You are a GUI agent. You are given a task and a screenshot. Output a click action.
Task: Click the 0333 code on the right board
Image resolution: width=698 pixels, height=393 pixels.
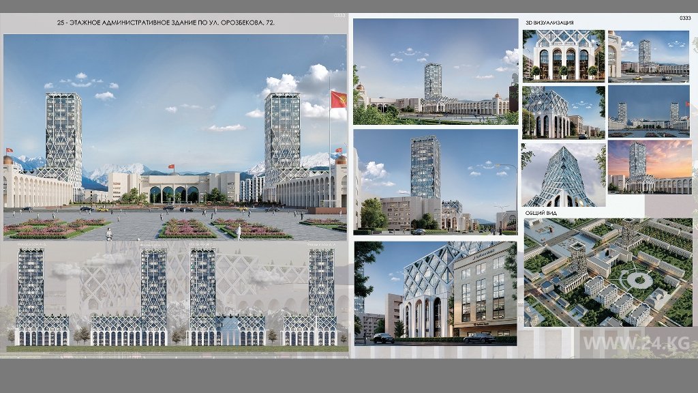coord(685,18)
